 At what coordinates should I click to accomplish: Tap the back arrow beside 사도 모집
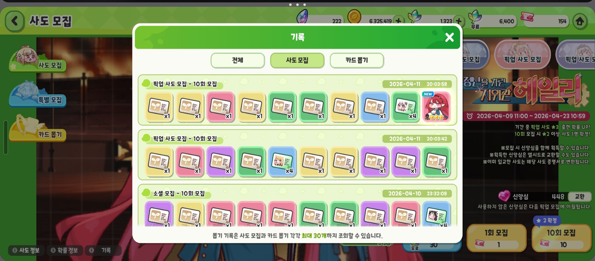(14, 21)
